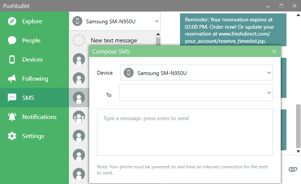This screenshot has height=184, width=301.
Task: Click the Notifications bell icon
Action: [x=12, y=117]
